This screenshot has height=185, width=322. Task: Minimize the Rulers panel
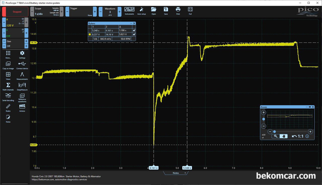click(x=131, y=23)
